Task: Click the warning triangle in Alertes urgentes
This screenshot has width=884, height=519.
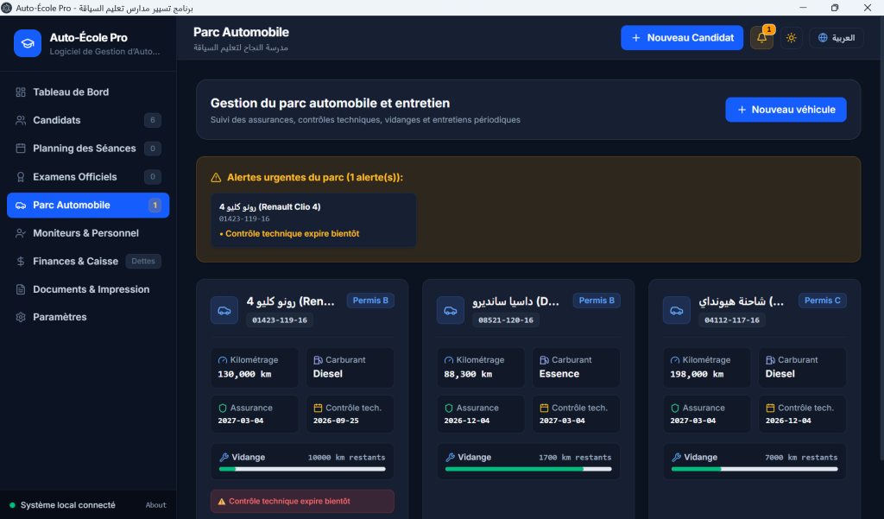Action: tap(216, 177)
